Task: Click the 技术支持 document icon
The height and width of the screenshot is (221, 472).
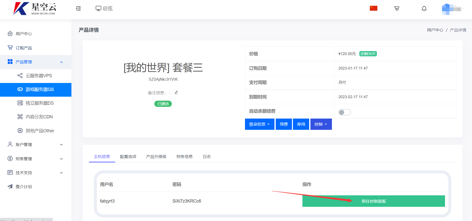Action: (x=10, y=172)
